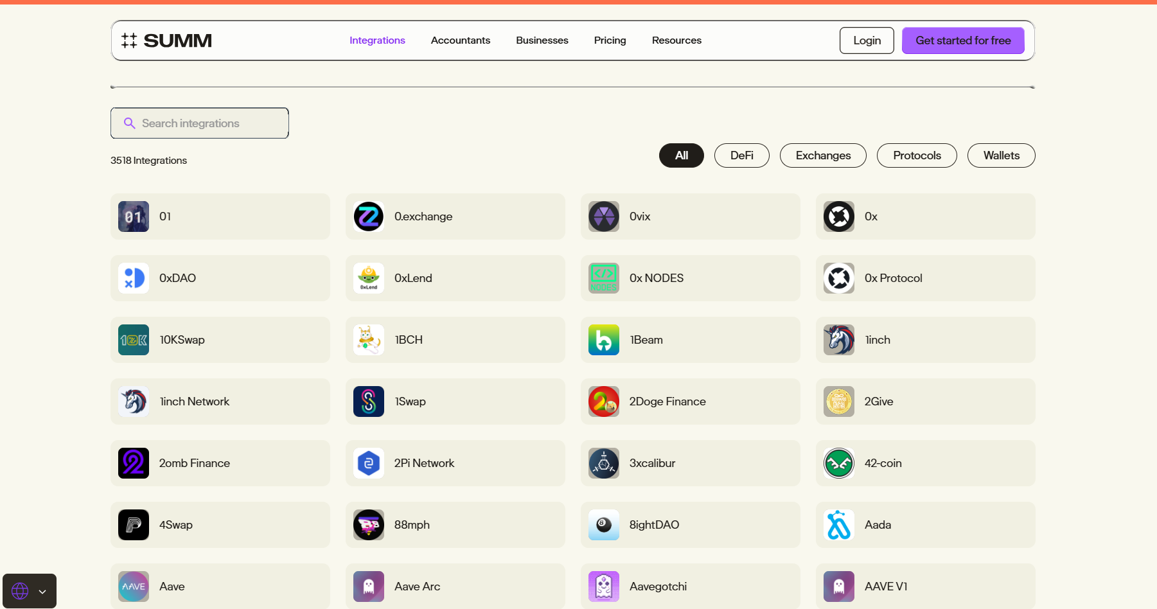Switch to the Pricing page
Viewport: 1157px width, 609px height.
tap(610, 40)
